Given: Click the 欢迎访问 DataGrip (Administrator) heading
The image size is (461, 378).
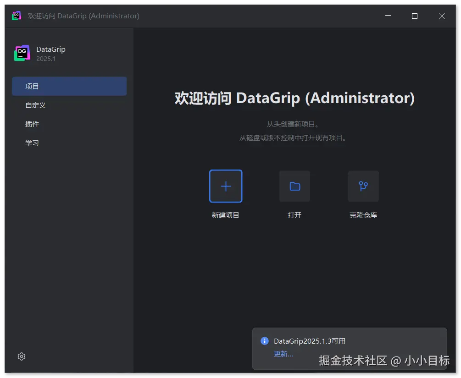Looking at the screenshot, I should coord(294,98).
